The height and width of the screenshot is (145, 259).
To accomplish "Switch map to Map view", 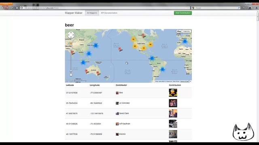I will (x=179, y=31).
